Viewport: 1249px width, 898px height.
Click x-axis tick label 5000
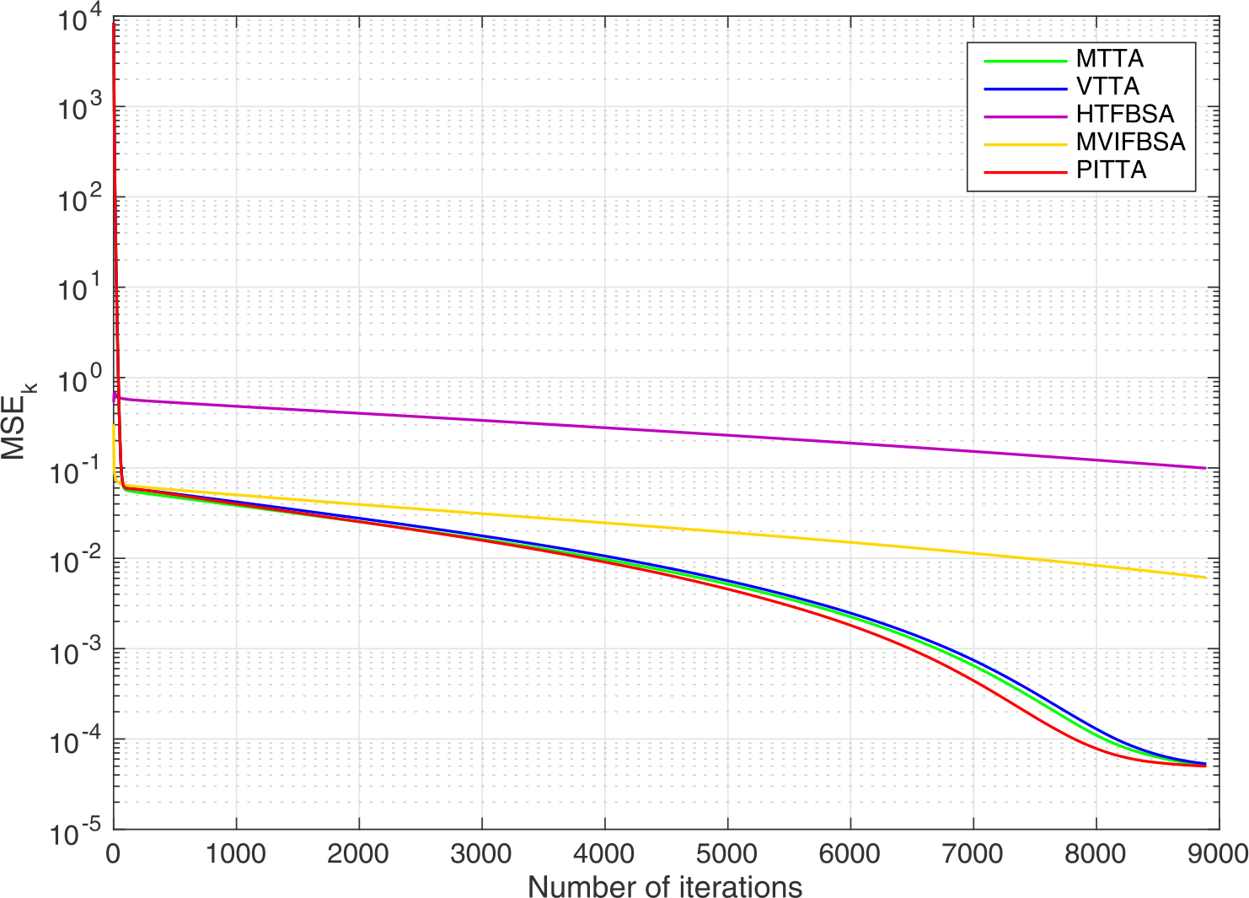click(x=727, y=853)
